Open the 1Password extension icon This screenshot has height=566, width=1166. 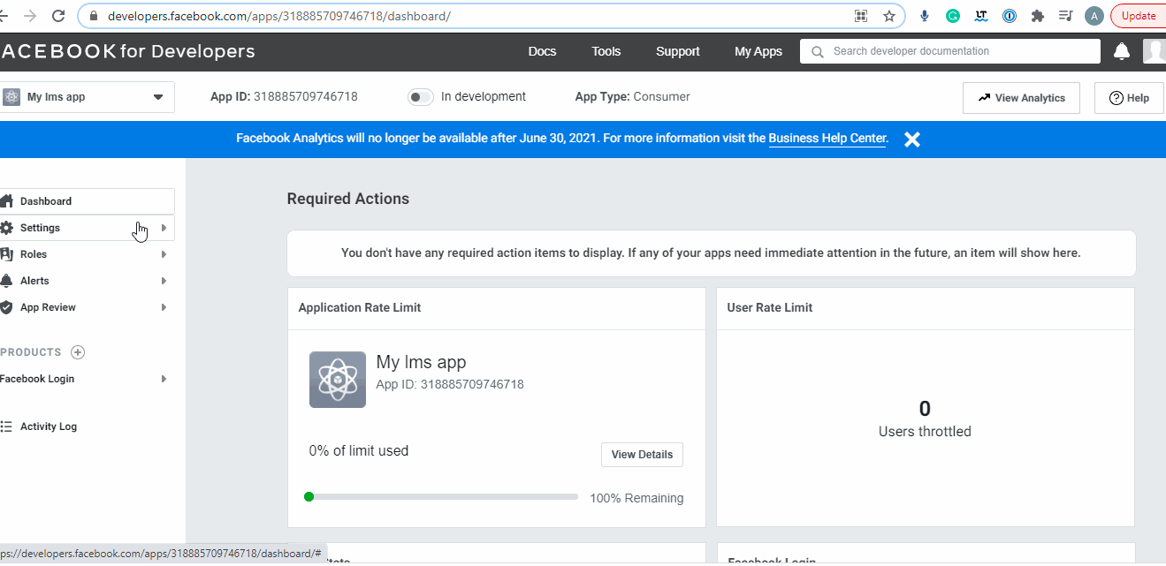coord(1010,16)
